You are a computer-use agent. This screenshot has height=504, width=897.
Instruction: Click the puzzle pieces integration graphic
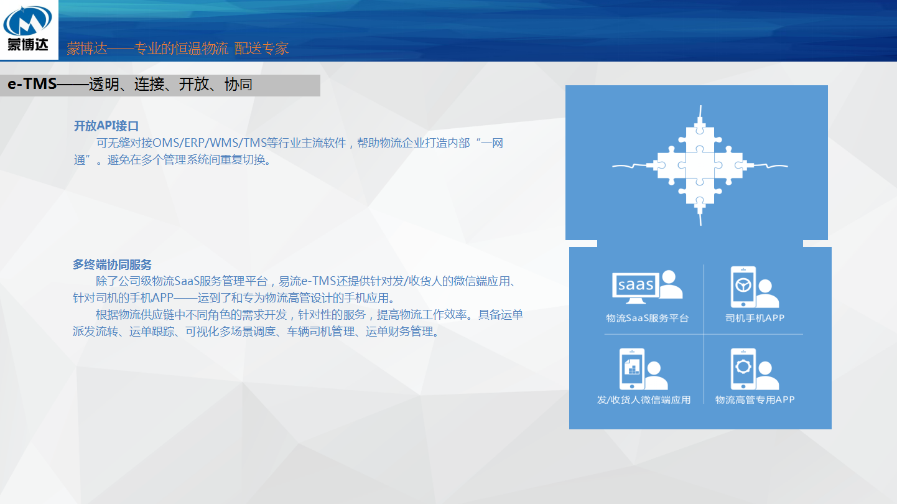point(700,165)
